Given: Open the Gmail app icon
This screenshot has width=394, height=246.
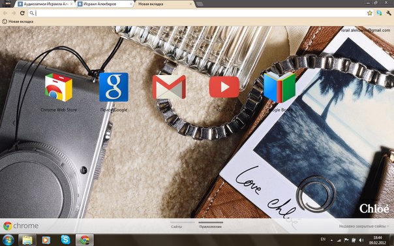Looking at the screenshot, I should 169,87.
